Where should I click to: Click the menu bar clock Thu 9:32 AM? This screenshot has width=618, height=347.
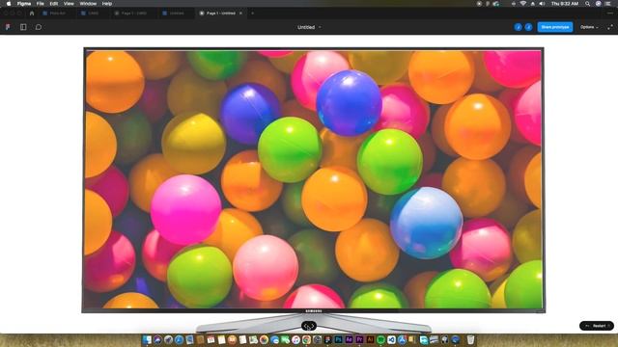point(565,4)
